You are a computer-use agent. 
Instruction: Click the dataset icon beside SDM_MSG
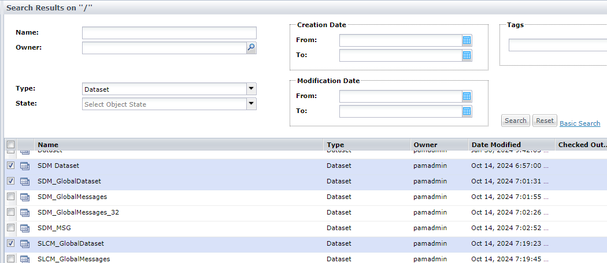point(25,228)
